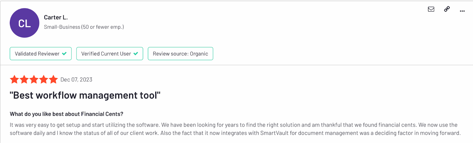This screenshot has height=143, width=473.
Task: Click the Dec 07, 2023 review date
Action: (76, 80)
